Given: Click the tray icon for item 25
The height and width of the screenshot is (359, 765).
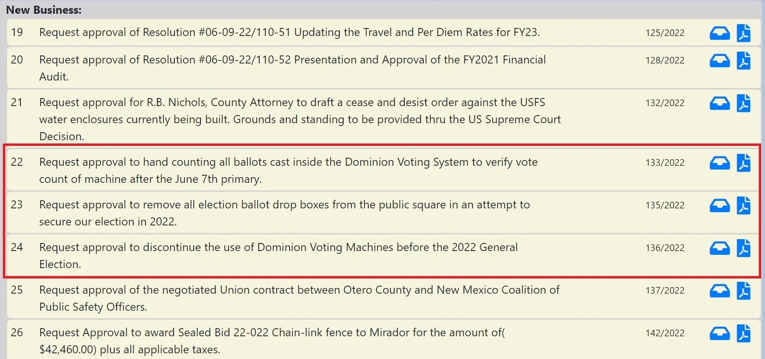Looking at the screenshot, I should [x=719, y=291].
